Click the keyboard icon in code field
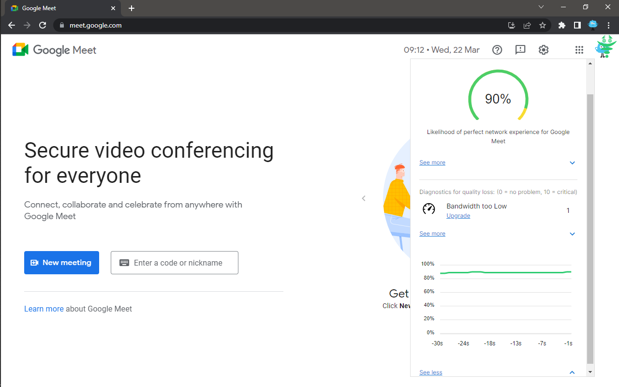The image size is (619, 387). pyautogui.click(x=124, y=263)
